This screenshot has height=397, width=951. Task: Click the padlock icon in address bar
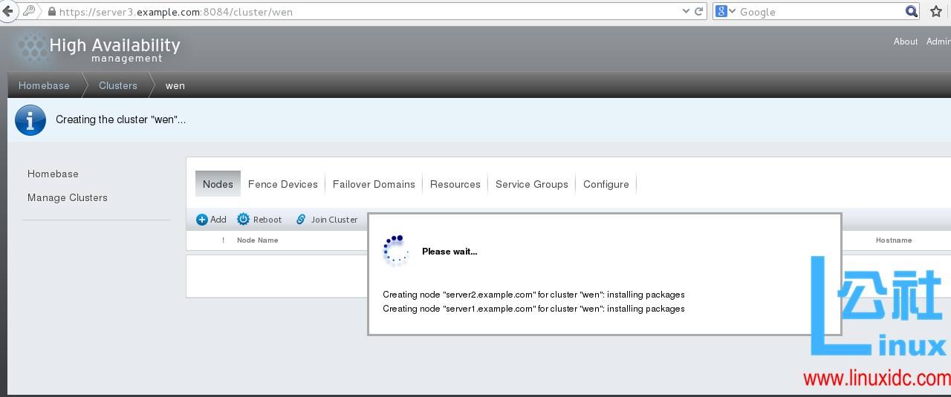[x=51, y=12]
